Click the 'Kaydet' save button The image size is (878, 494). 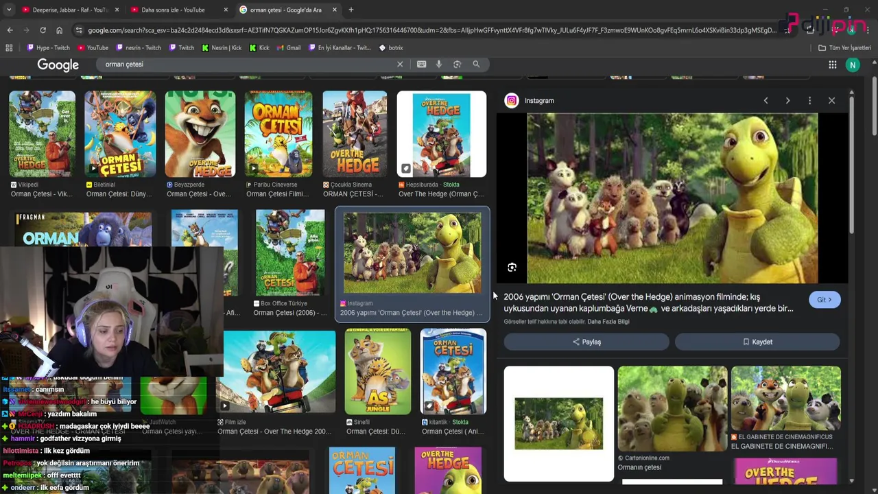click(x=757, y=342)
